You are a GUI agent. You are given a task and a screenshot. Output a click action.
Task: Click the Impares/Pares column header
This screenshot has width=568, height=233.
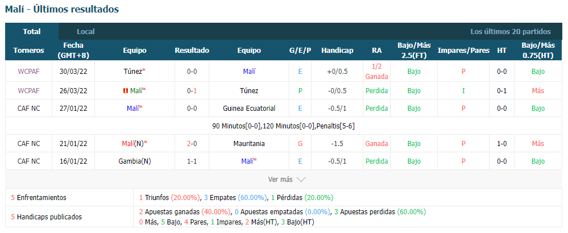click(x=463, y=50)
